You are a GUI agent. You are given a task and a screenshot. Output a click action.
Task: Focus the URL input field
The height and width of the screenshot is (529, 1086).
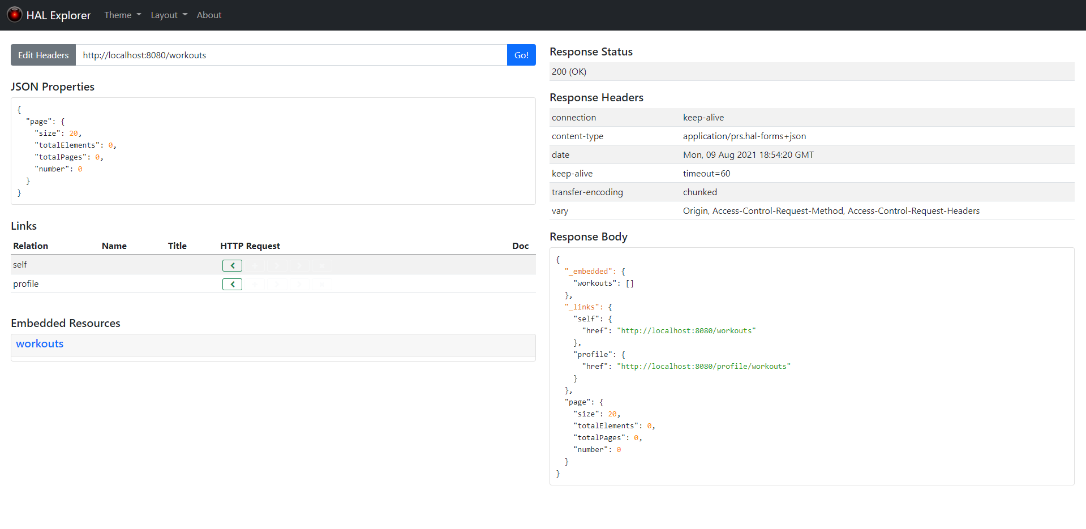click(291, 55)
